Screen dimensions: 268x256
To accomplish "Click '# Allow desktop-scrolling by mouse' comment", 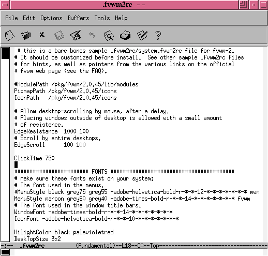I will pyautogui.click(x=92, y=111).
